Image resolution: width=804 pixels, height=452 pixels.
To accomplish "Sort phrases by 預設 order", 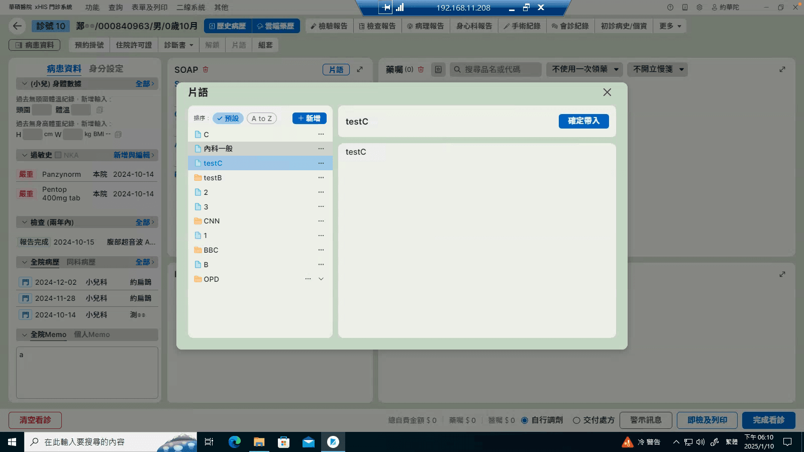I will [228, 119].
